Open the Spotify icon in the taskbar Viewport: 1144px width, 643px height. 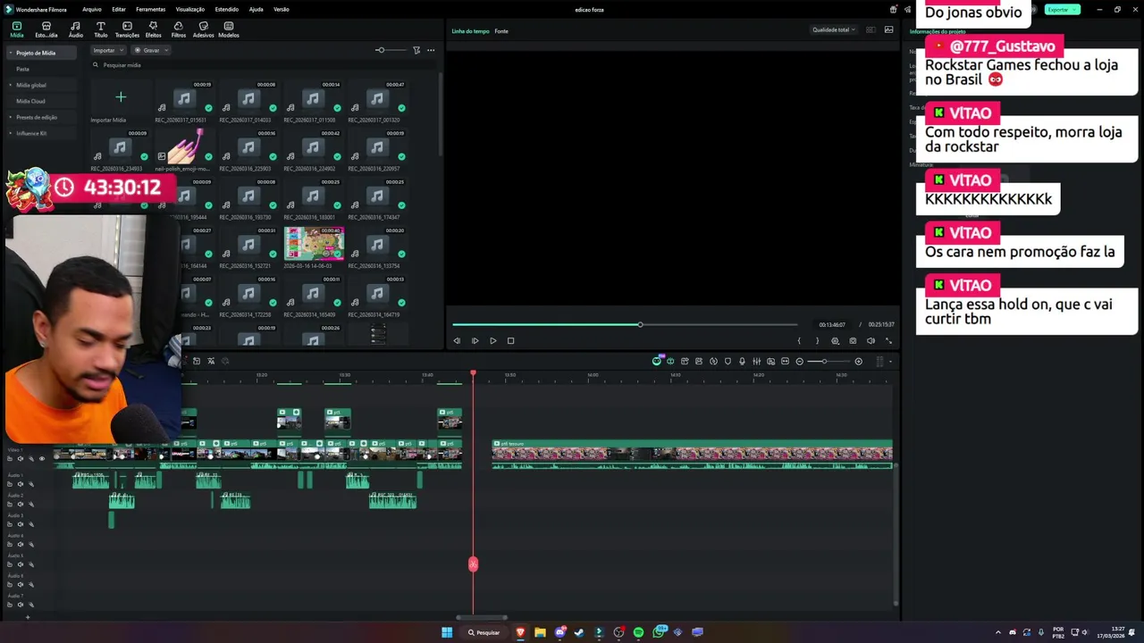[638, 632]
